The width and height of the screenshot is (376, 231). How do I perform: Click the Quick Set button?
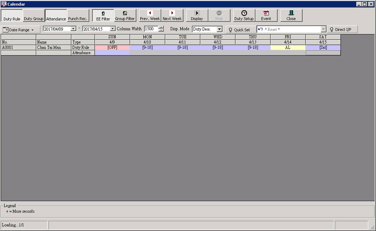coord(241,30)
